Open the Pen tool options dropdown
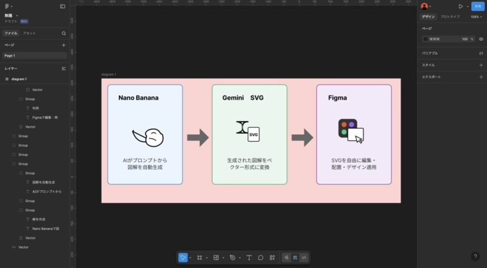487x268 pixels. [x=239, y=258]
